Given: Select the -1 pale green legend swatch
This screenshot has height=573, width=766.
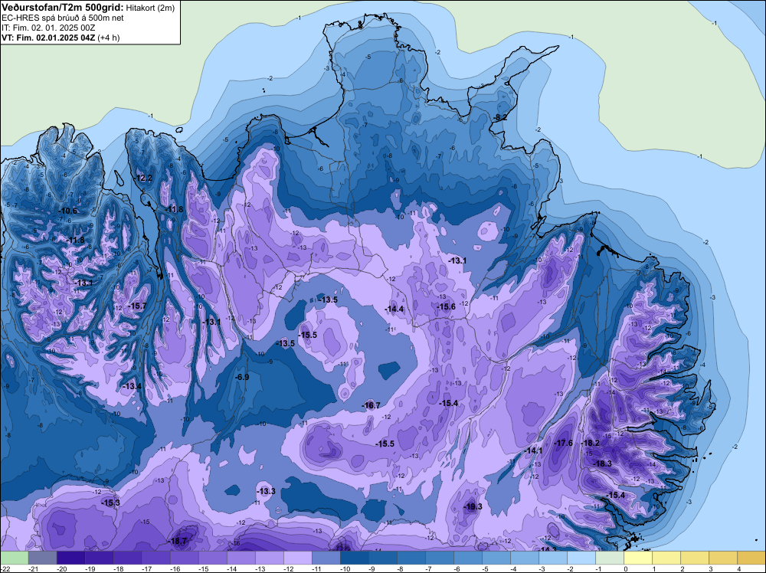Looking at the screenshot, I should click(610, 558).
